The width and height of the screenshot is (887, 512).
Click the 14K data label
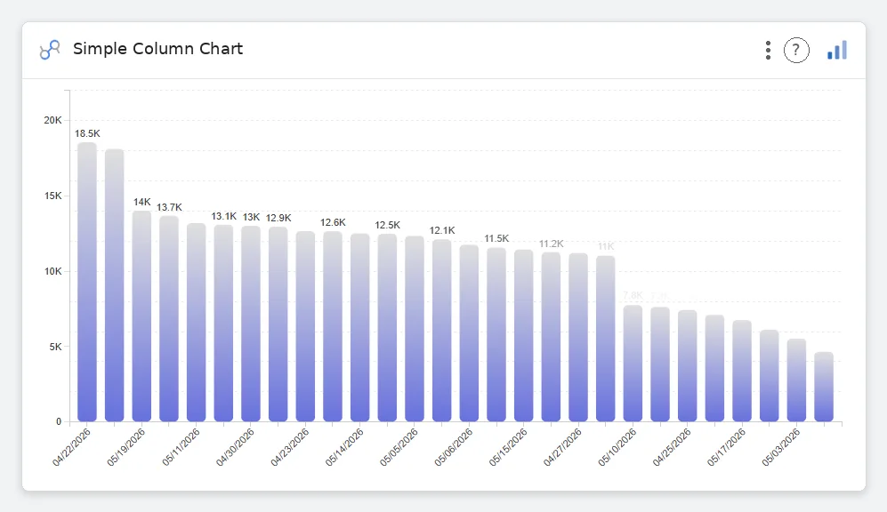(142, 203)
